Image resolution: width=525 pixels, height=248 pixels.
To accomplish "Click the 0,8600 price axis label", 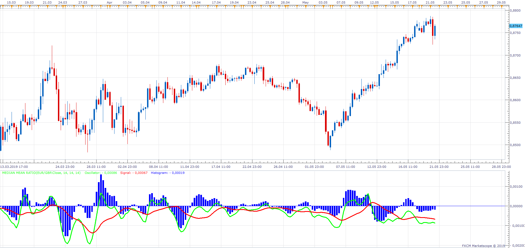I will point(515,100).
